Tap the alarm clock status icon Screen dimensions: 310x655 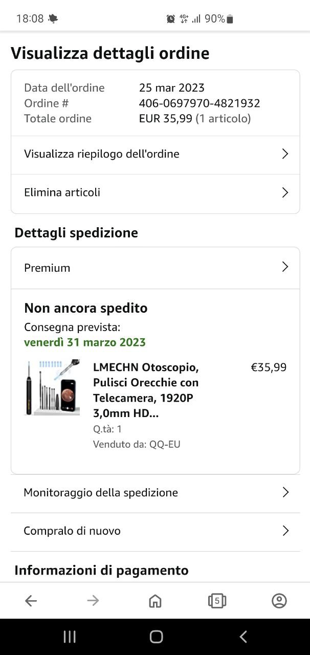click(x=171, y=19)
